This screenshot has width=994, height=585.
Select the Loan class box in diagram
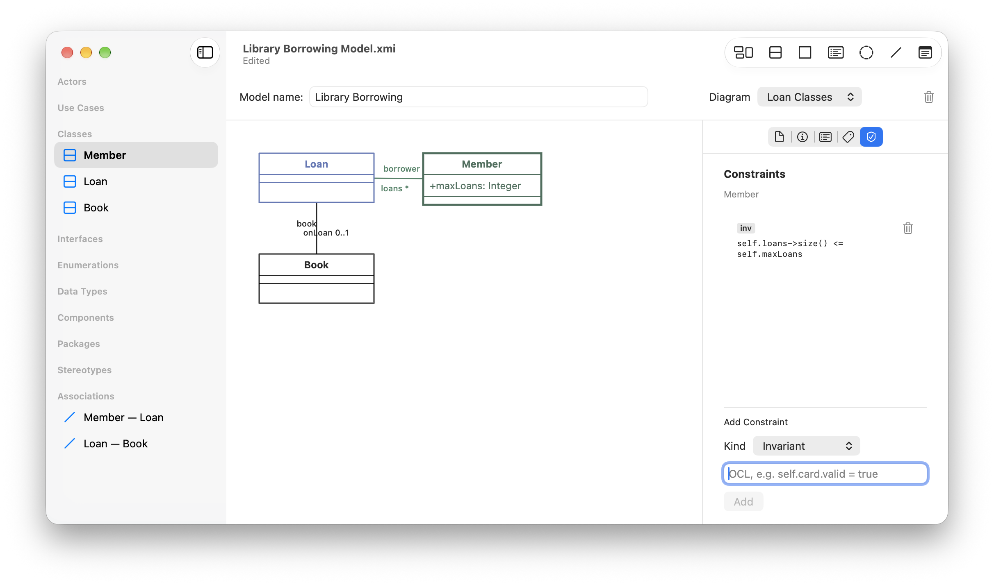[316, 178]
